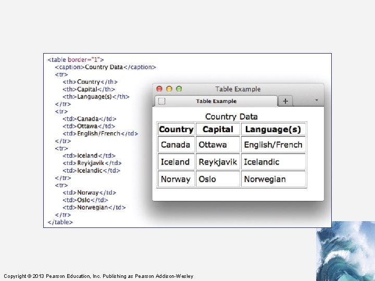Click the table border="1" code line
Image resolution: width=375 pixels, height=281 pixels.
pyautogui.click(x=76, y=59)
